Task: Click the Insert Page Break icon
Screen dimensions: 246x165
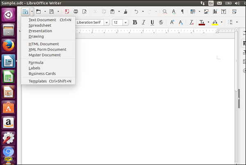Action: pos(234,11)
